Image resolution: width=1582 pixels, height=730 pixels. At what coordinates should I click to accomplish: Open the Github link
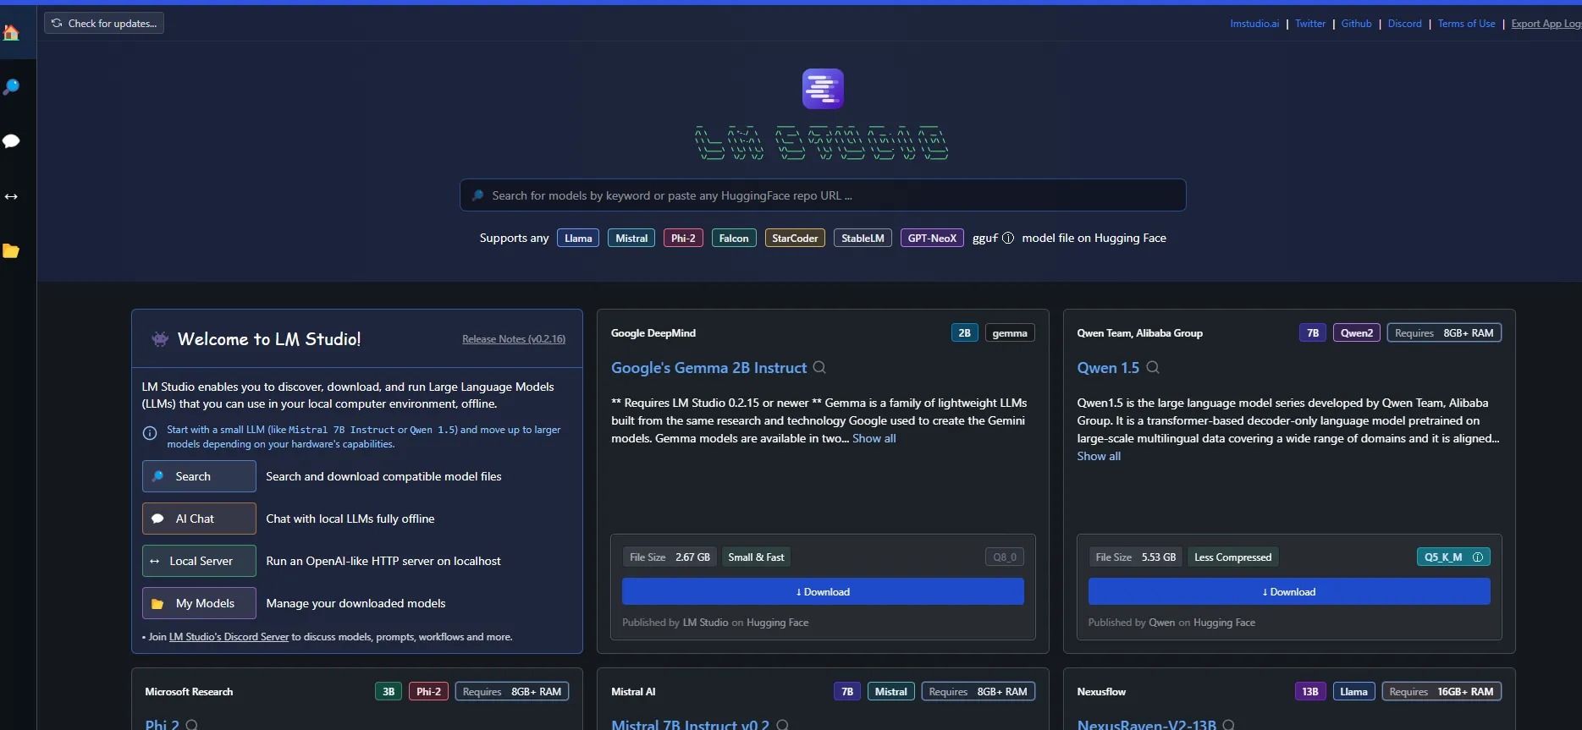pyautogui.click(x=1356, y=24)
